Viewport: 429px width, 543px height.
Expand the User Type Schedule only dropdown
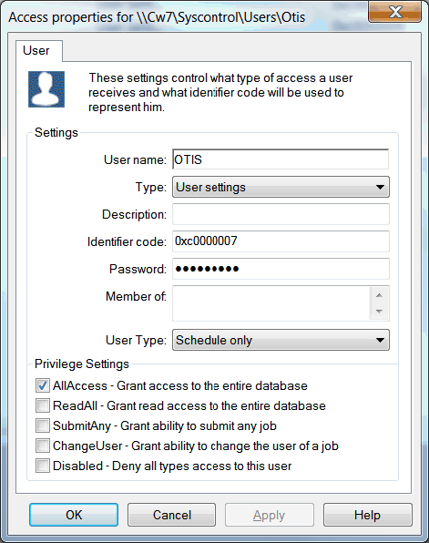(x=281, y=340)
